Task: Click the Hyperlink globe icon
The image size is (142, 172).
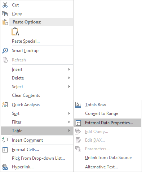Action: [x=5, y=167]
